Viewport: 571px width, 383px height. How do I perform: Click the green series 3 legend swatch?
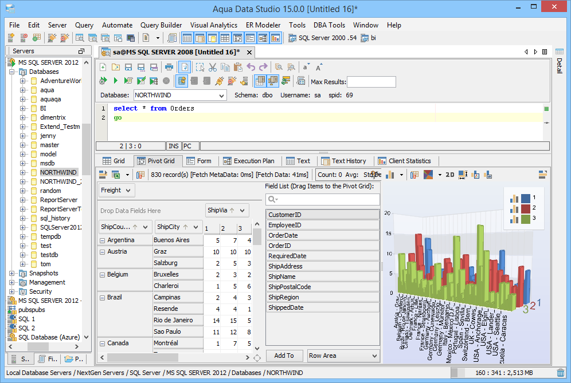(525, 219)
